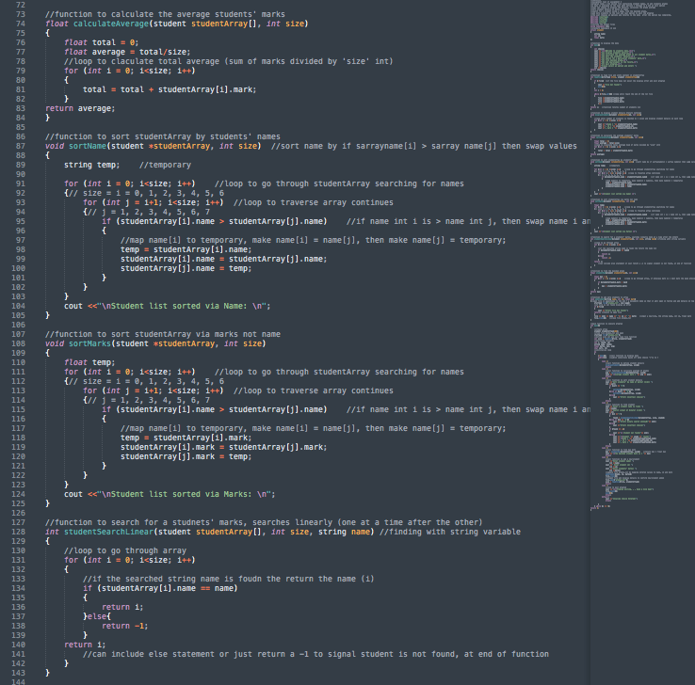
Task: Click 'float total = 0;' line
Action: click(101, 42)
